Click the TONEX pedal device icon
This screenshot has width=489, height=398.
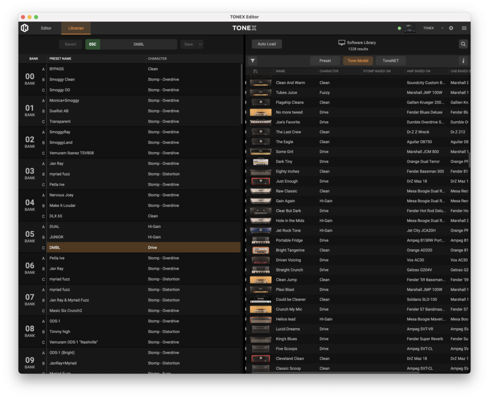coord(410,28)
